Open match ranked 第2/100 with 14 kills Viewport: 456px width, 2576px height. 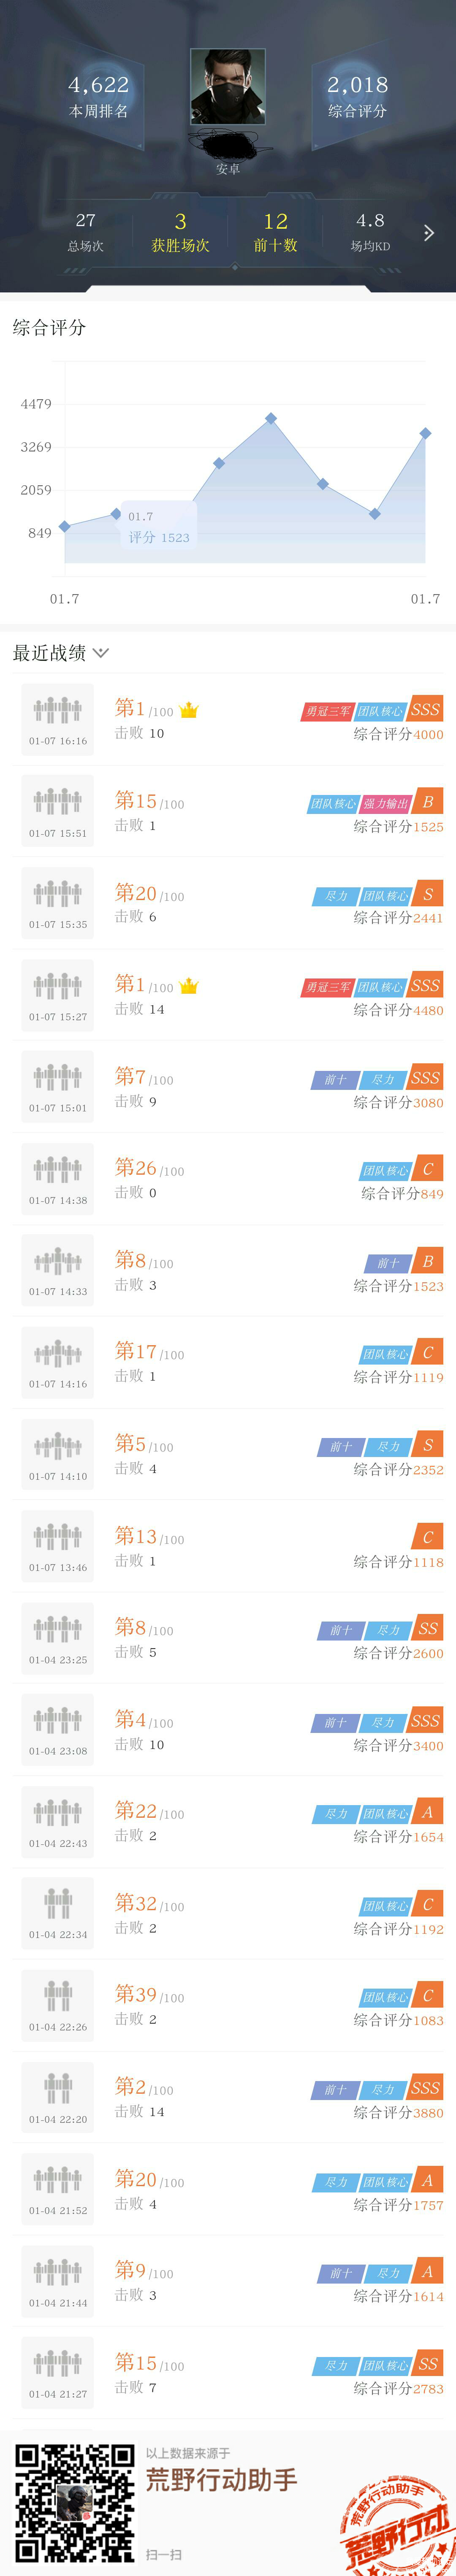pos(228,2097)
